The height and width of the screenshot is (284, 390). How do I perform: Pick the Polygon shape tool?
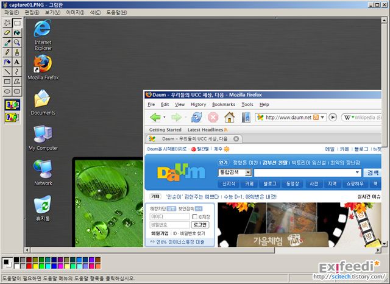(17, 81)
